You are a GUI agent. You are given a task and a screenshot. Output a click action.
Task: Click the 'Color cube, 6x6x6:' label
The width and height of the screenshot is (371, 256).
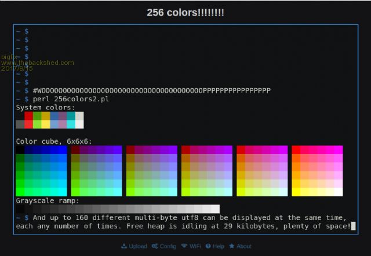54,141
